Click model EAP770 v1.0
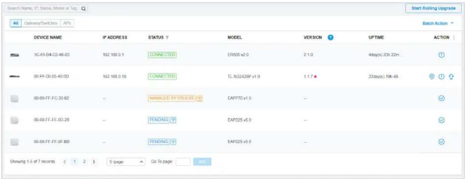This screenshot has width=465, height=179. [239, 98]
